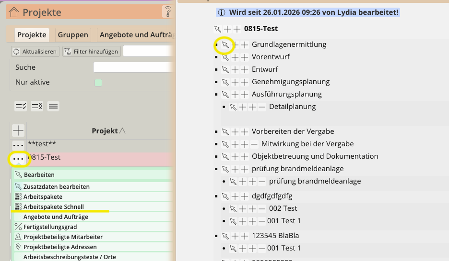Click the help question mark icon in Projekte header
The image size is (449, 261).
click(167, 12)
